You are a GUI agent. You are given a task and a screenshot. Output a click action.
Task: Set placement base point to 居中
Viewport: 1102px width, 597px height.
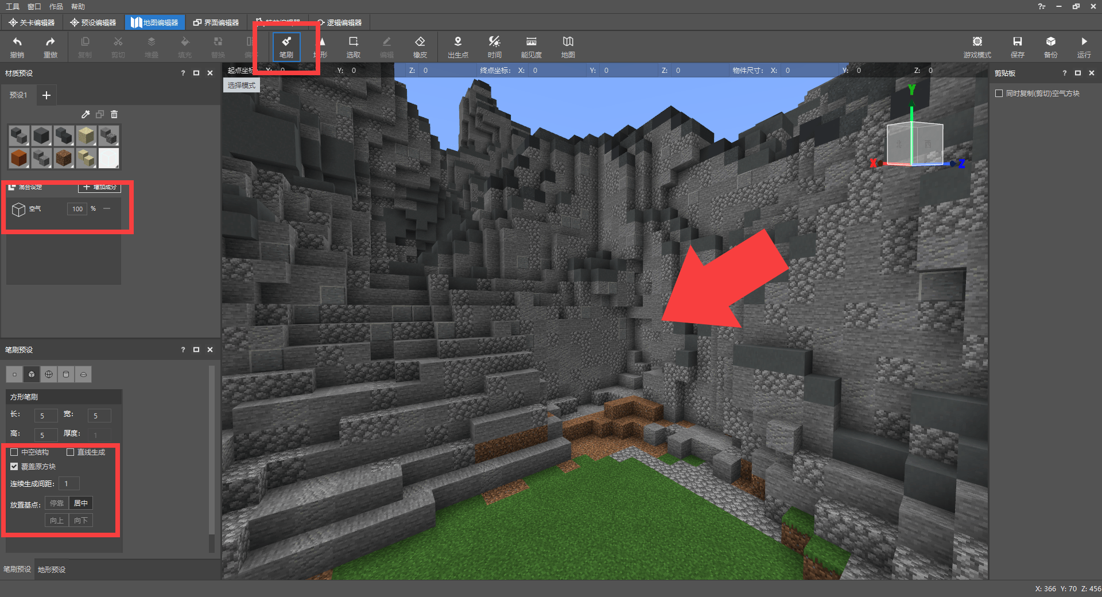click(81, 503)
